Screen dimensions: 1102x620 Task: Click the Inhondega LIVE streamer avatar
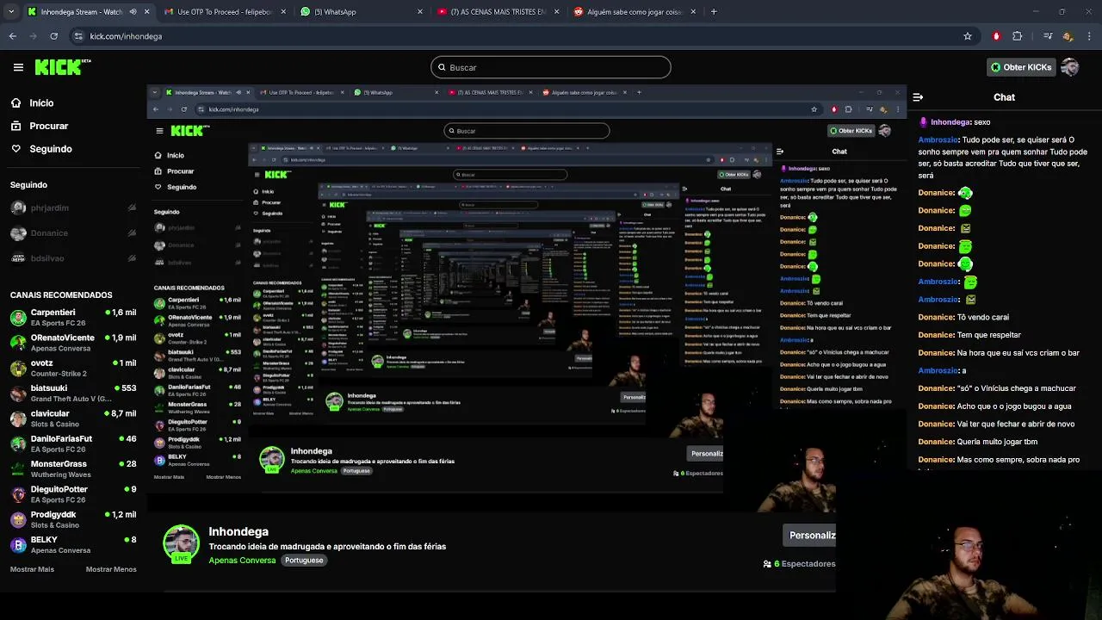(181, 543)
